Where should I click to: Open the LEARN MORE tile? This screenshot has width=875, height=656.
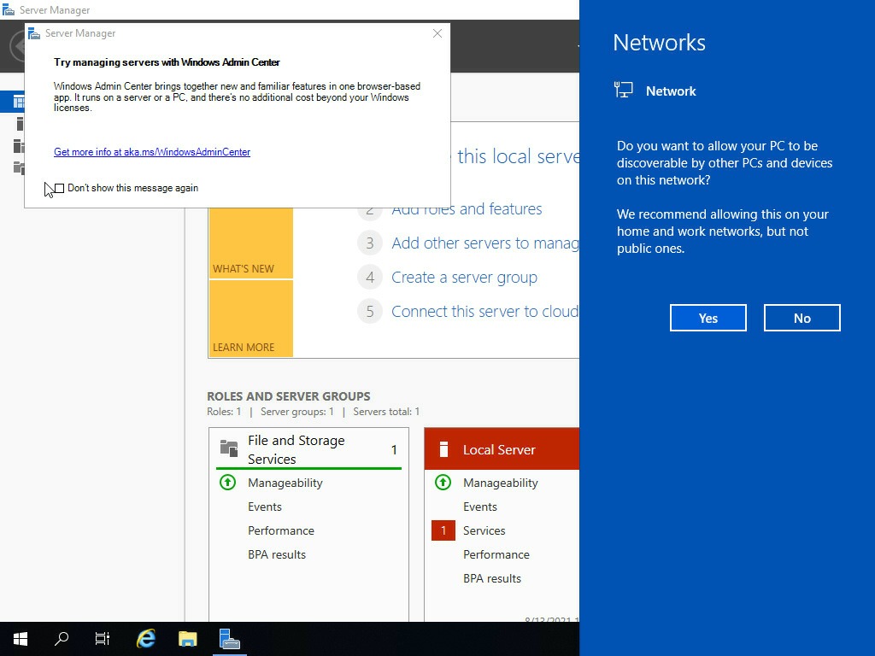251,319
